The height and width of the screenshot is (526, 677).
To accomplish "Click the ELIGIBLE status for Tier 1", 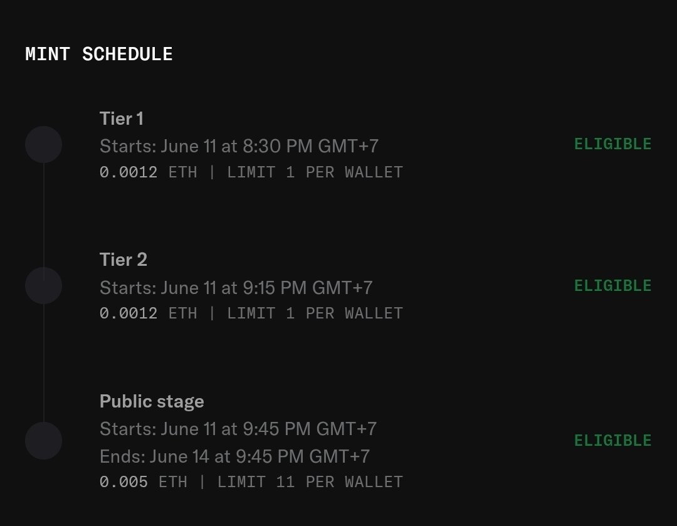I will point(612,144).
